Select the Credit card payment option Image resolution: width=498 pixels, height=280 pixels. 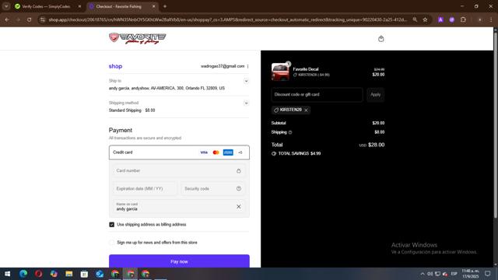(x=179, y=152)
